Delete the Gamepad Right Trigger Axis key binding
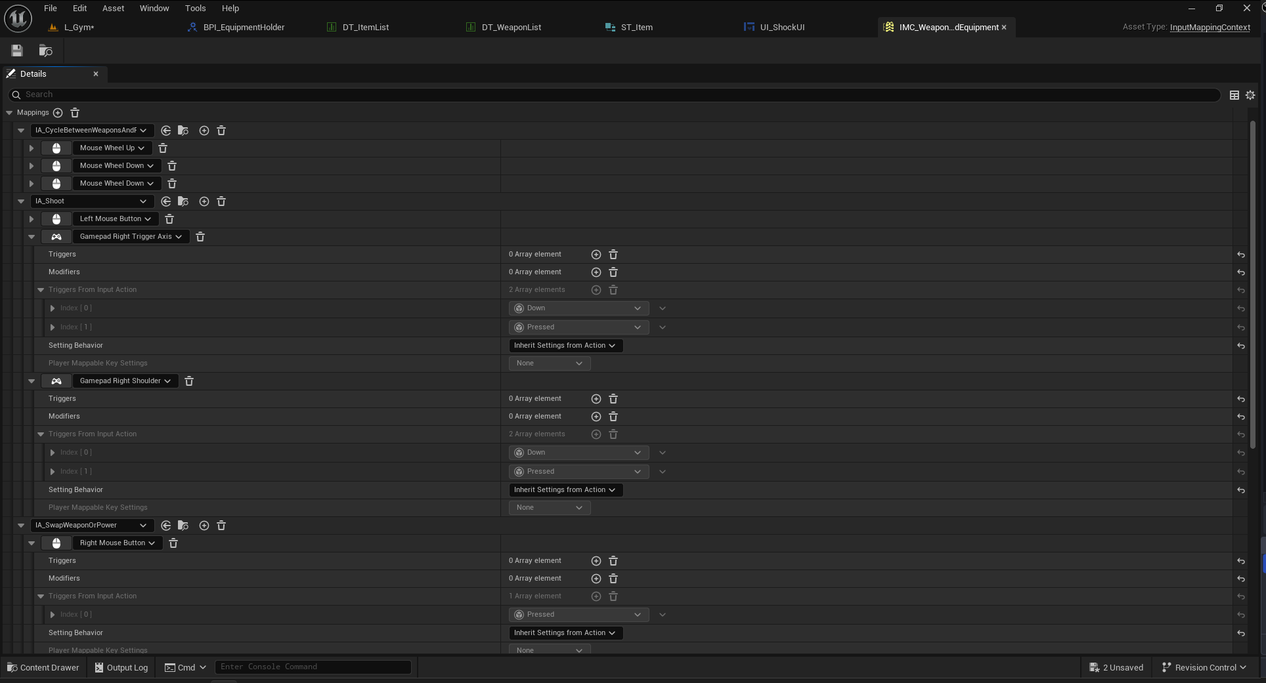The image size is (1266, 683). coord(200,237)
